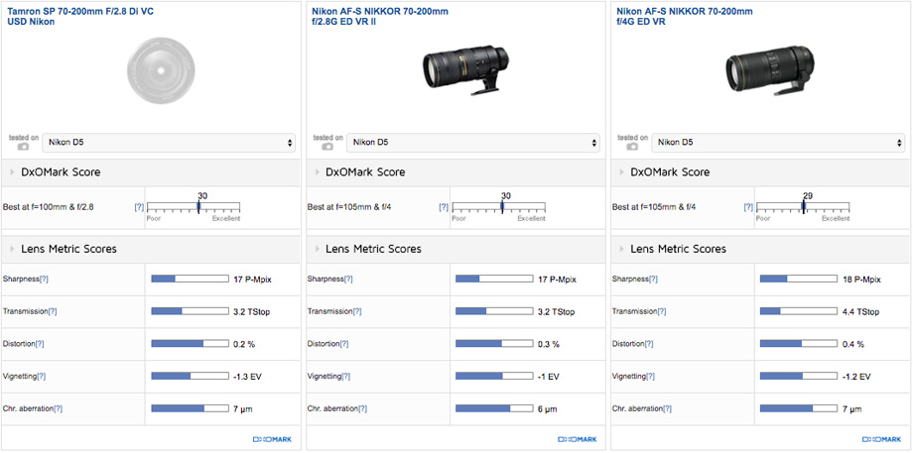Open Distortion [?] help in Tamron panel
This screenshot has width=913, height=453.
pyautogui.click(x=40, y=344)
